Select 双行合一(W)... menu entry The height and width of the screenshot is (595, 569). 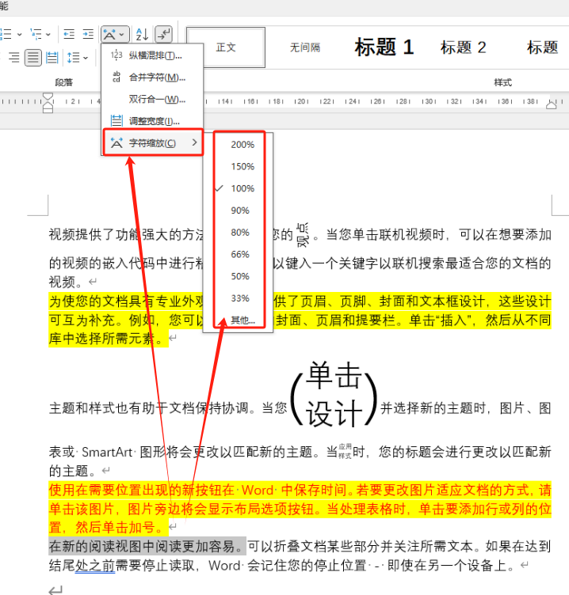[x=152, y=100]
